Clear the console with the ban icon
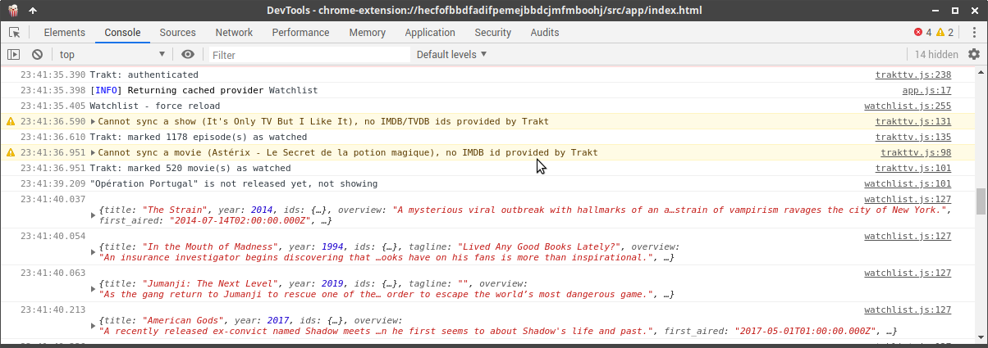Viewport: 988px width, 348px height. [x=37, y=54]
